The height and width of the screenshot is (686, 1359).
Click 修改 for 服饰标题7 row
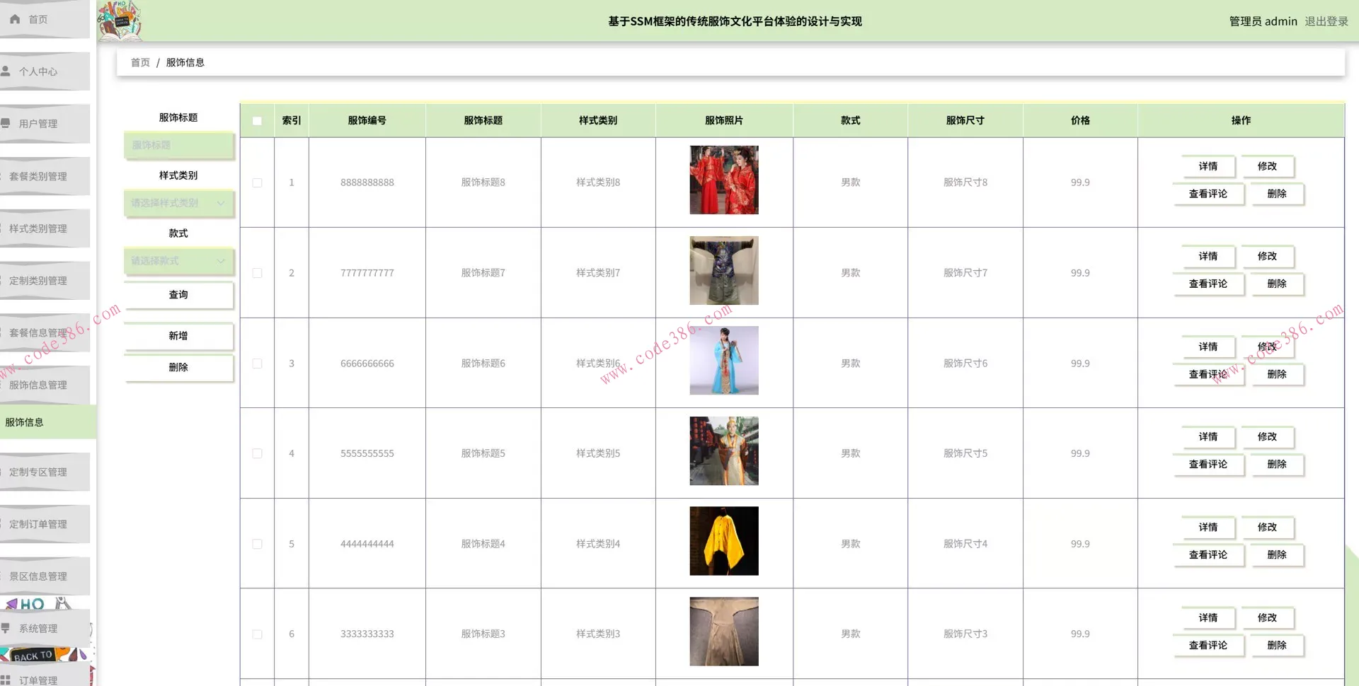point(1267,256)
